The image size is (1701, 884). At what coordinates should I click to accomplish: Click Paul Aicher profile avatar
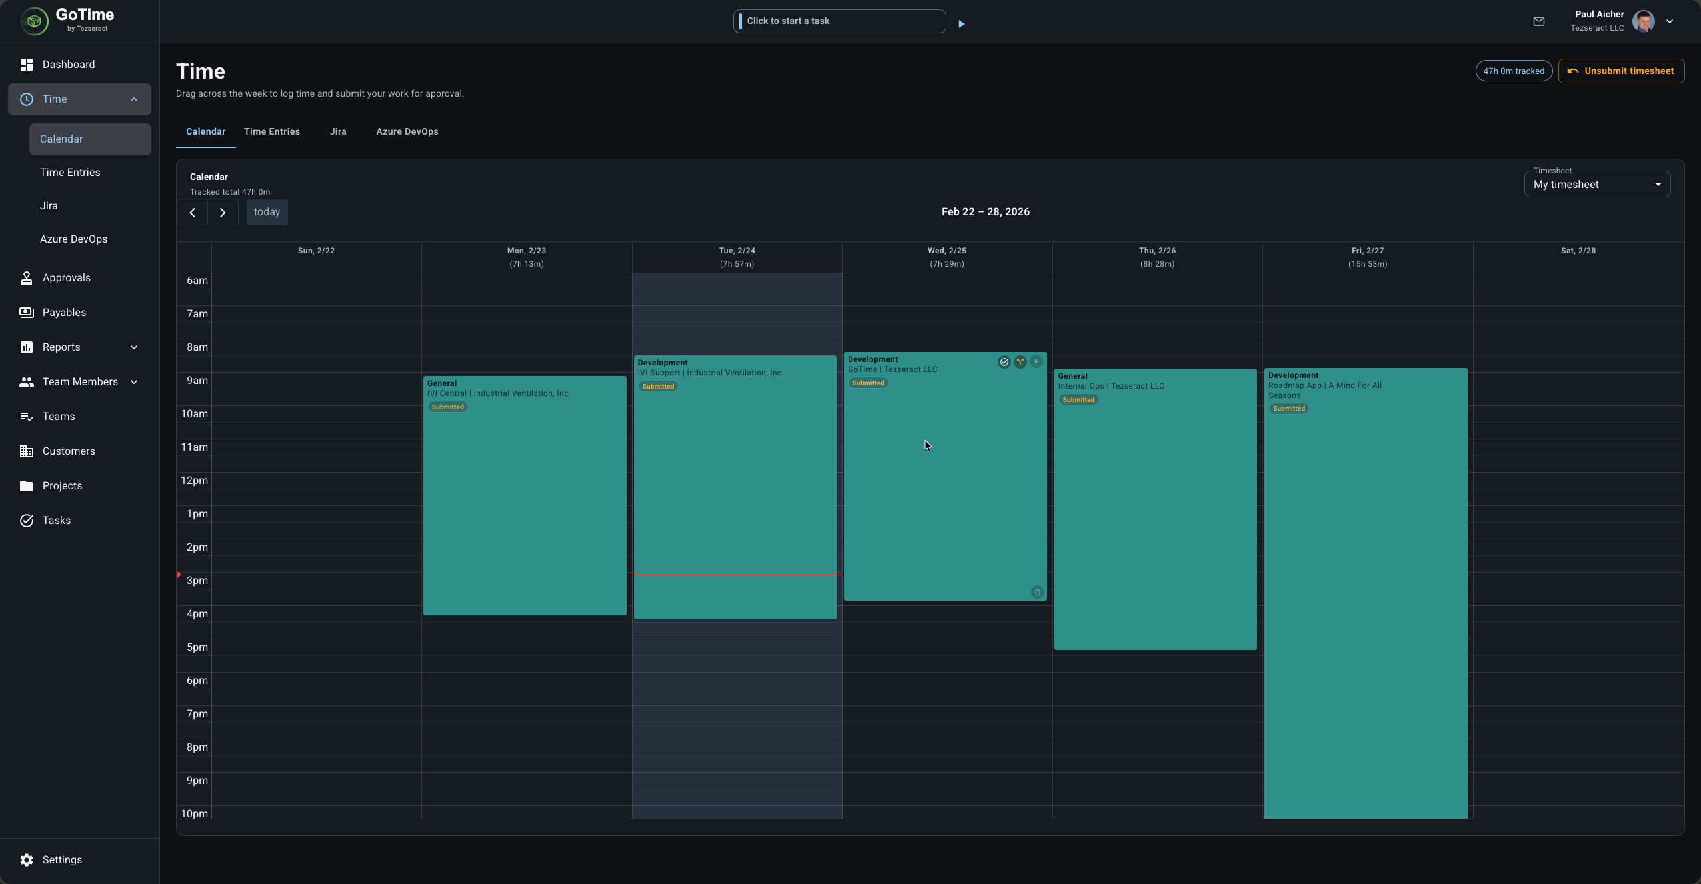tap(1643, 21)
